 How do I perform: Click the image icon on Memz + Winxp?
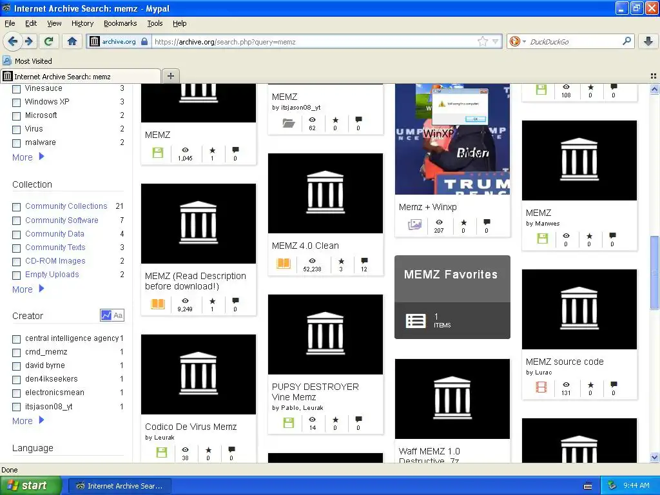(414, 225)
